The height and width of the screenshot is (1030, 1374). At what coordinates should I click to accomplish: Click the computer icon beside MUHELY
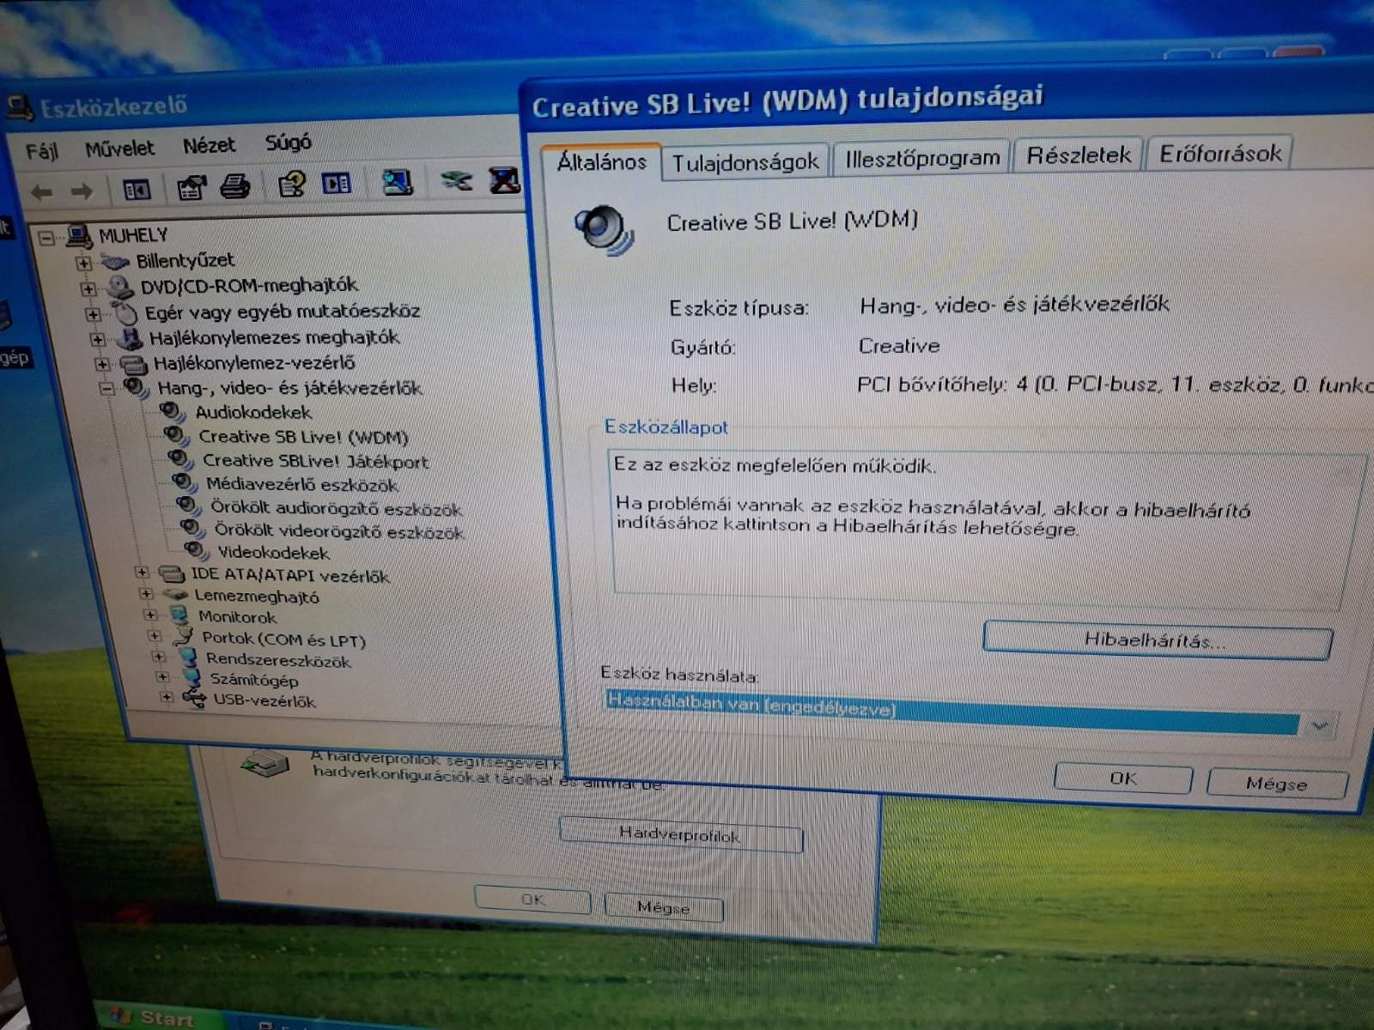coord(78,236)
